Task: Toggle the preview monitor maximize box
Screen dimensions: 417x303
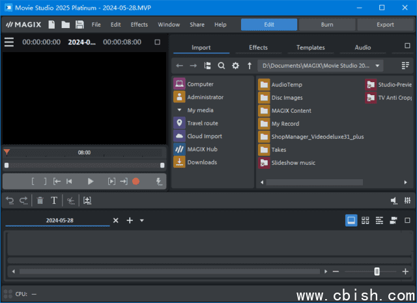Action: tap(157, 42)
